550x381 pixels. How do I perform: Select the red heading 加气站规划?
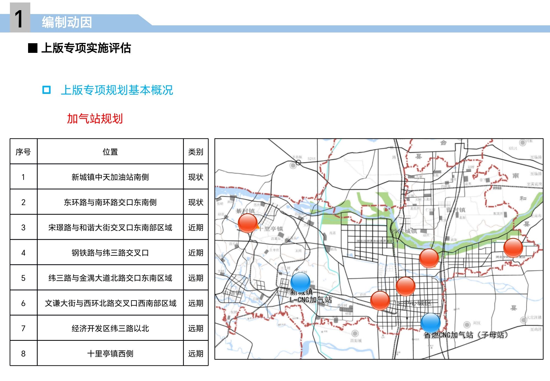pos(95,119)
